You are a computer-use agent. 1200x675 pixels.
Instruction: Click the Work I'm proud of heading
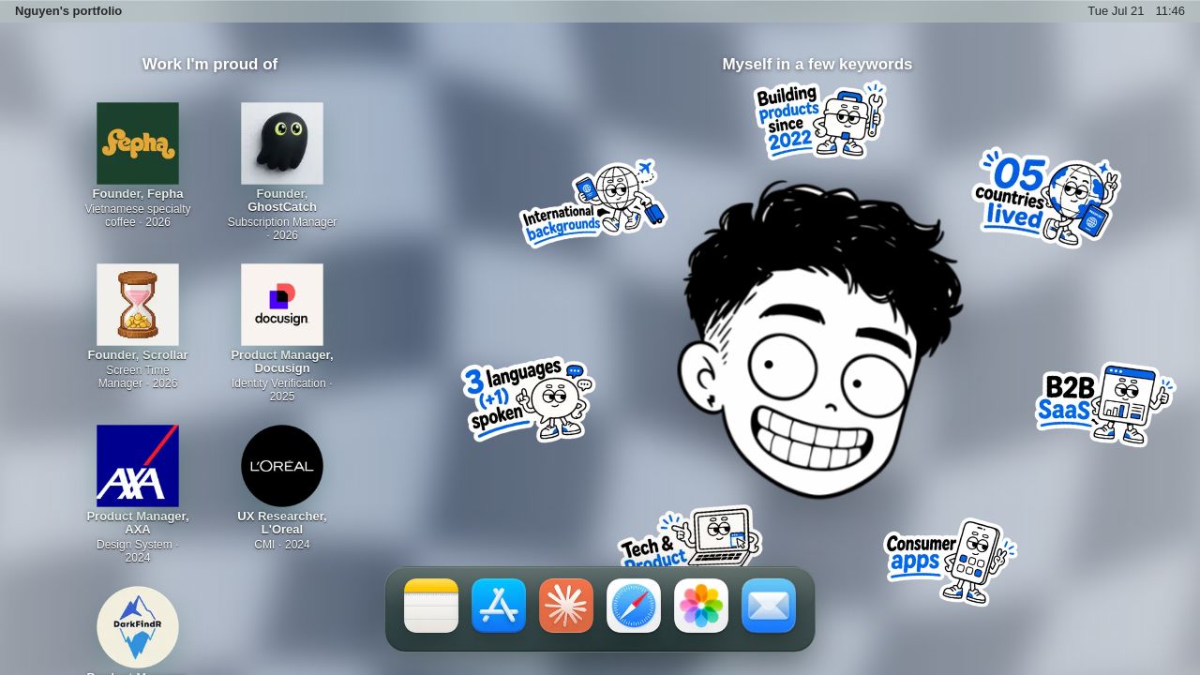(x=210, y=64)
